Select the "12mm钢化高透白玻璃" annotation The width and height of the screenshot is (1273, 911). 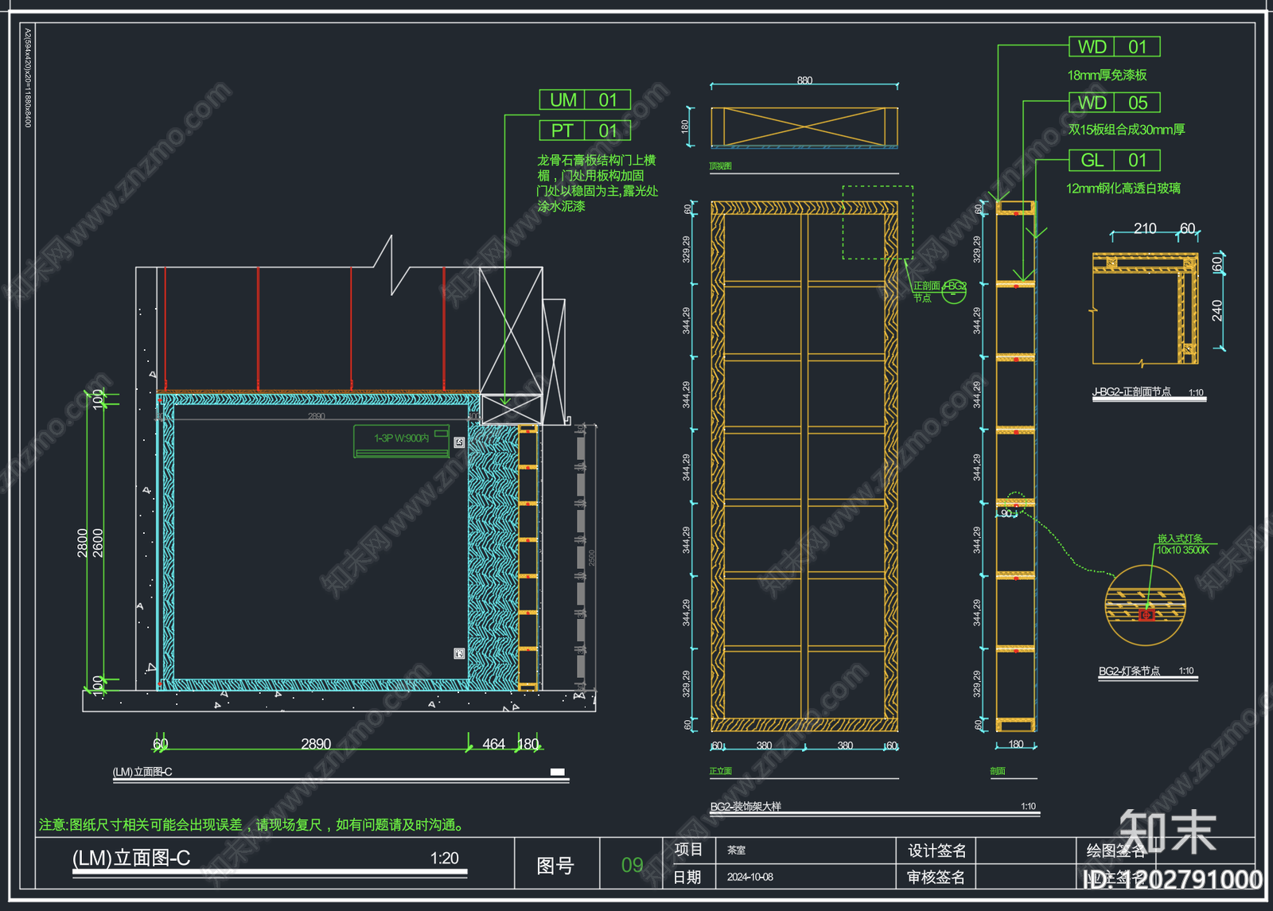1123,189
